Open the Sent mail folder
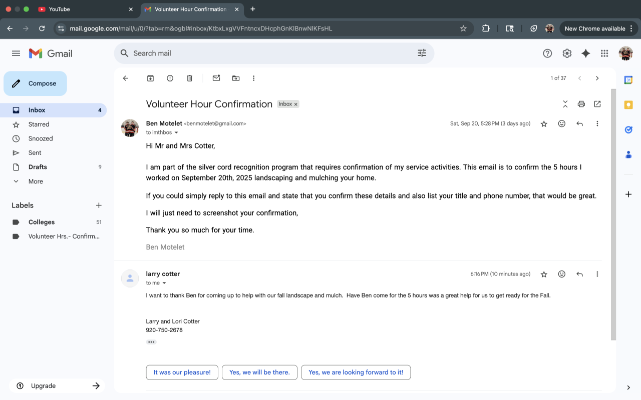The image size is (641, 400). coord(35,153)
